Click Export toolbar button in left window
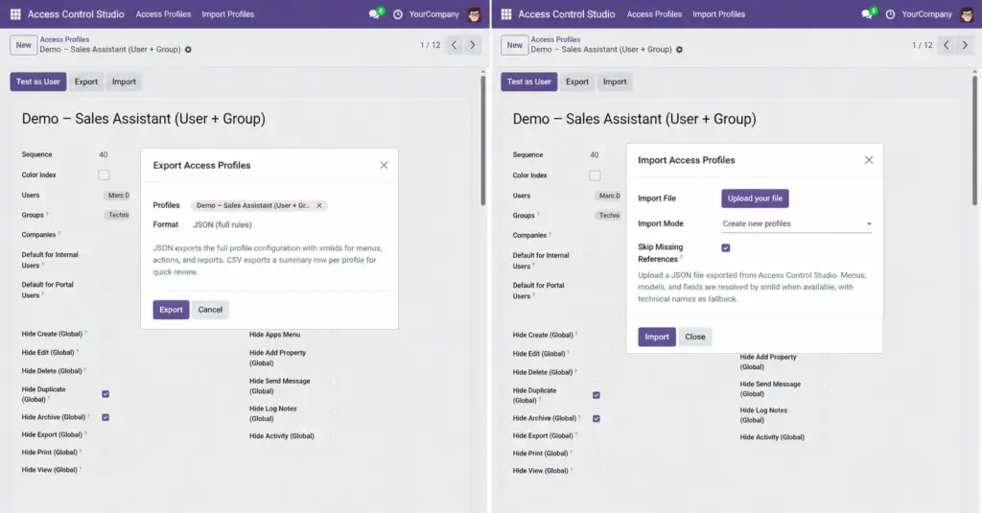This screenshot has height=513, width=982. pyautogui.click(x=86, y=82)
